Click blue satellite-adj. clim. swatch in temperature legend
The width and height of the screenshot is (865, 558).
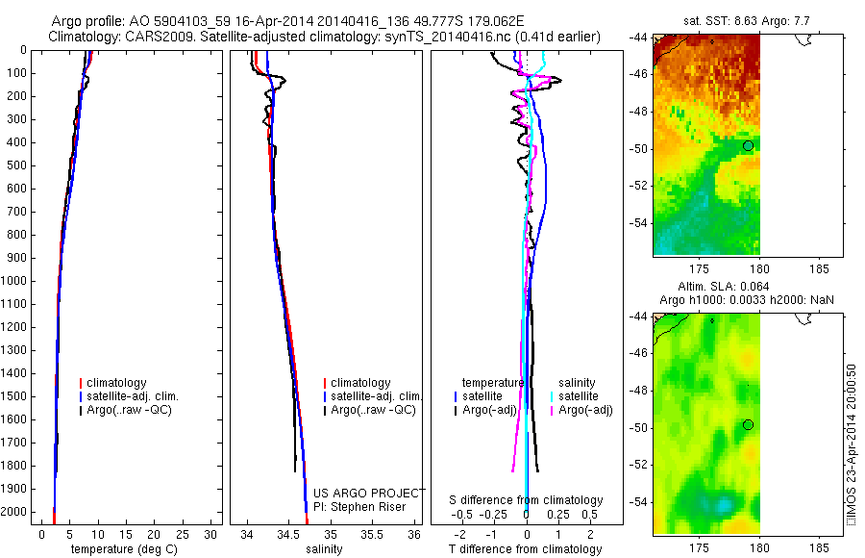point(81,396)
